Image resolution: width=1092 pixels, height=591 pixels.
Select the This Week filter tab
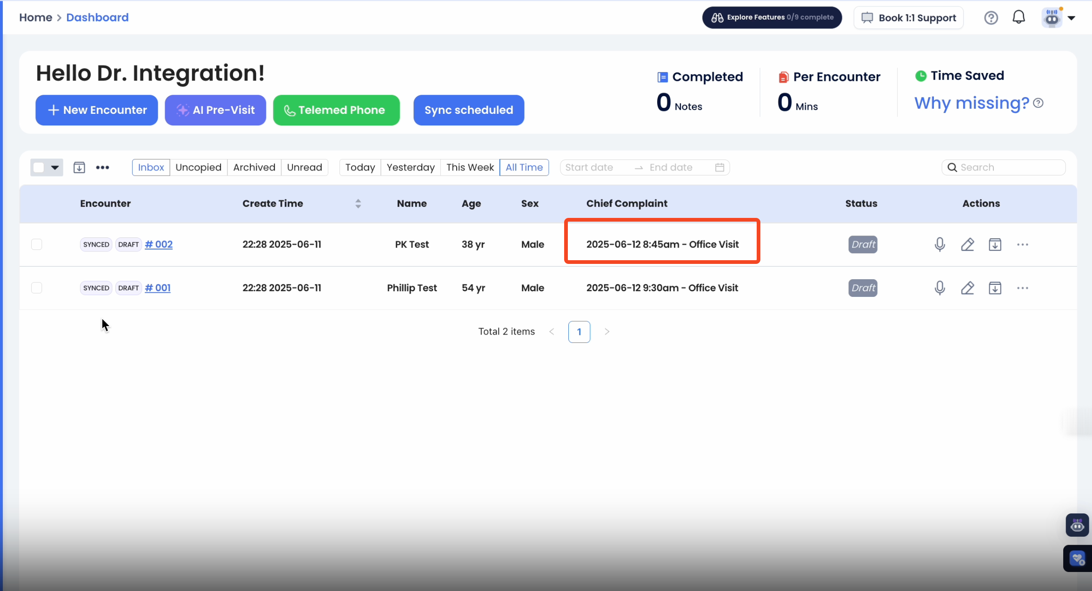(x=470, y=167)
